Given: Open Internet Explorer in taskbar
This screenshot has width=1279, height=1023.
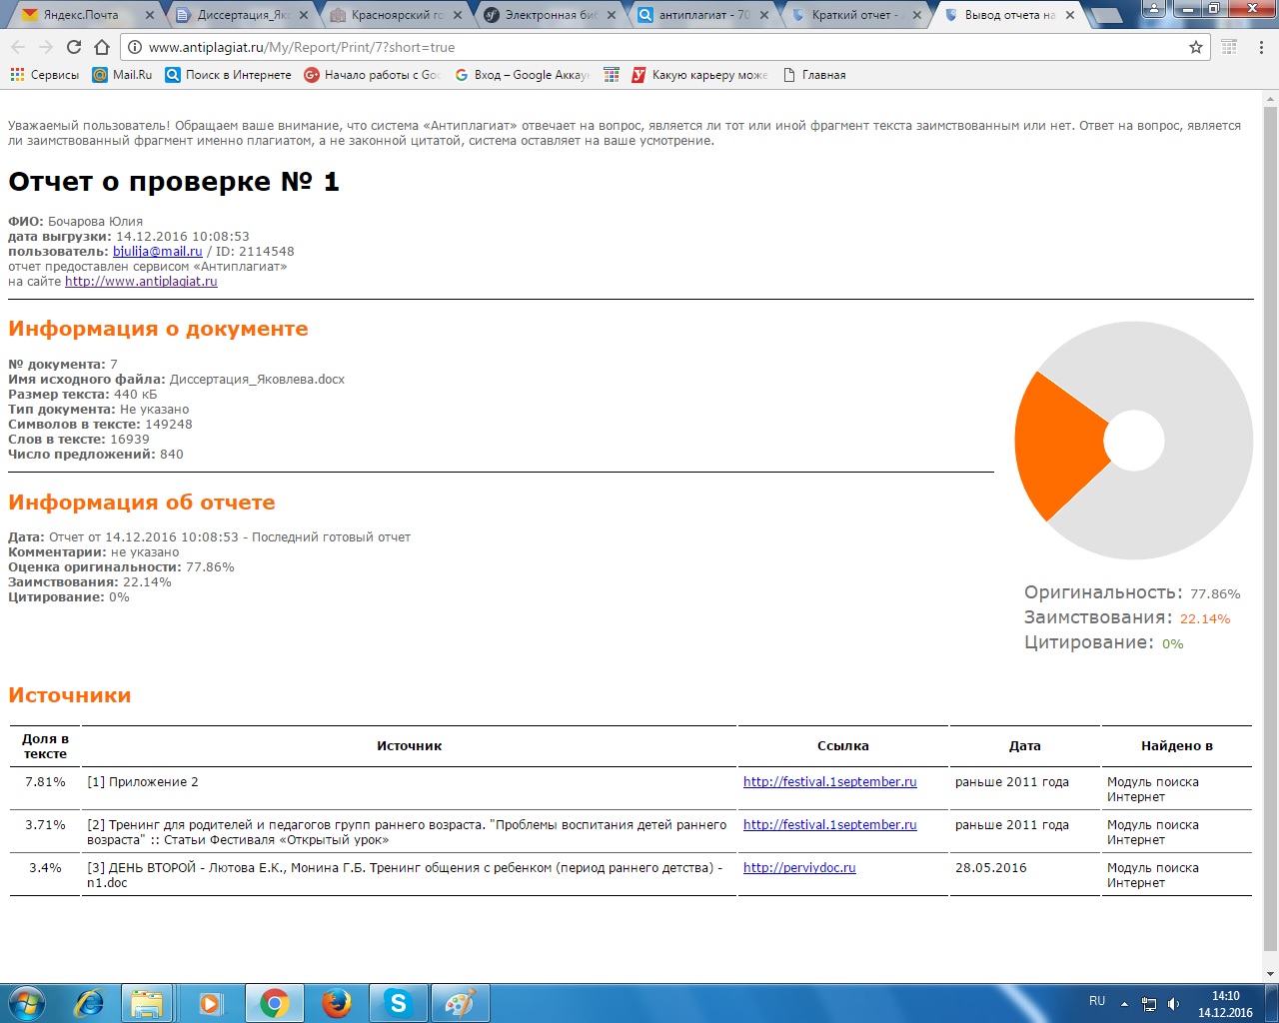Looking at the screenshot, I should 89,1003.
